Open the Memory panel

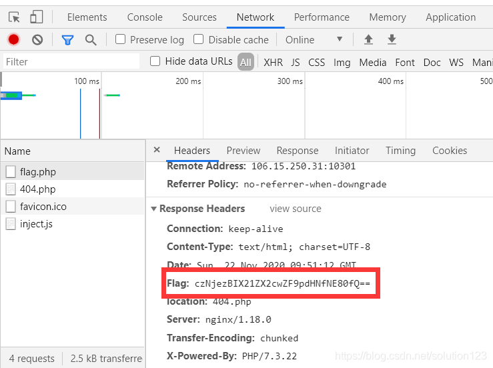[388, 17]
